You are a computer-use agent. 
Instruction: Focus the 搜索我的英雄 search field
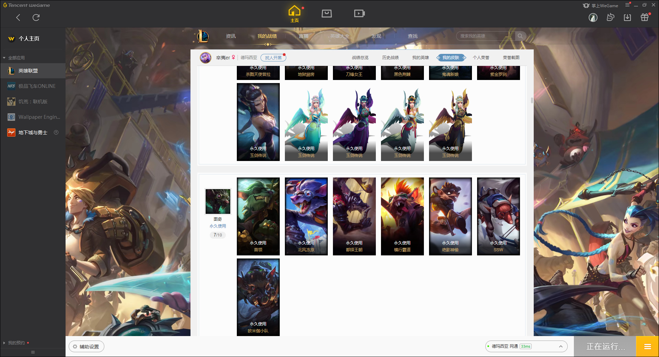point(486,36)
